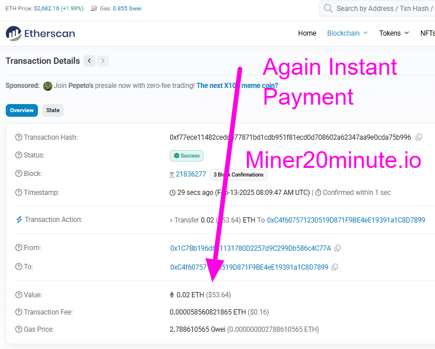Click the green Success check icon
Screen dimensions: 435x349
177,156
